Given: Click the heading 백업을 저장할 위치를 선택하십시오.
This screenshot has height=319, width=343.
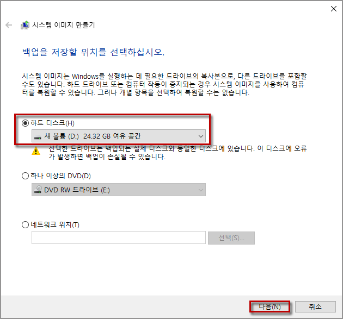Looking at the screenshot, I should point(93,52).
